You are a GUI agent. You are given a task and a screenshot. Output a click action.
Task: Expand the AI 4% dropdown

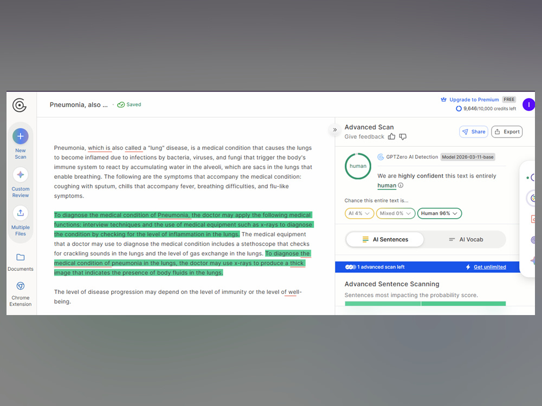[x=359, y=213]
